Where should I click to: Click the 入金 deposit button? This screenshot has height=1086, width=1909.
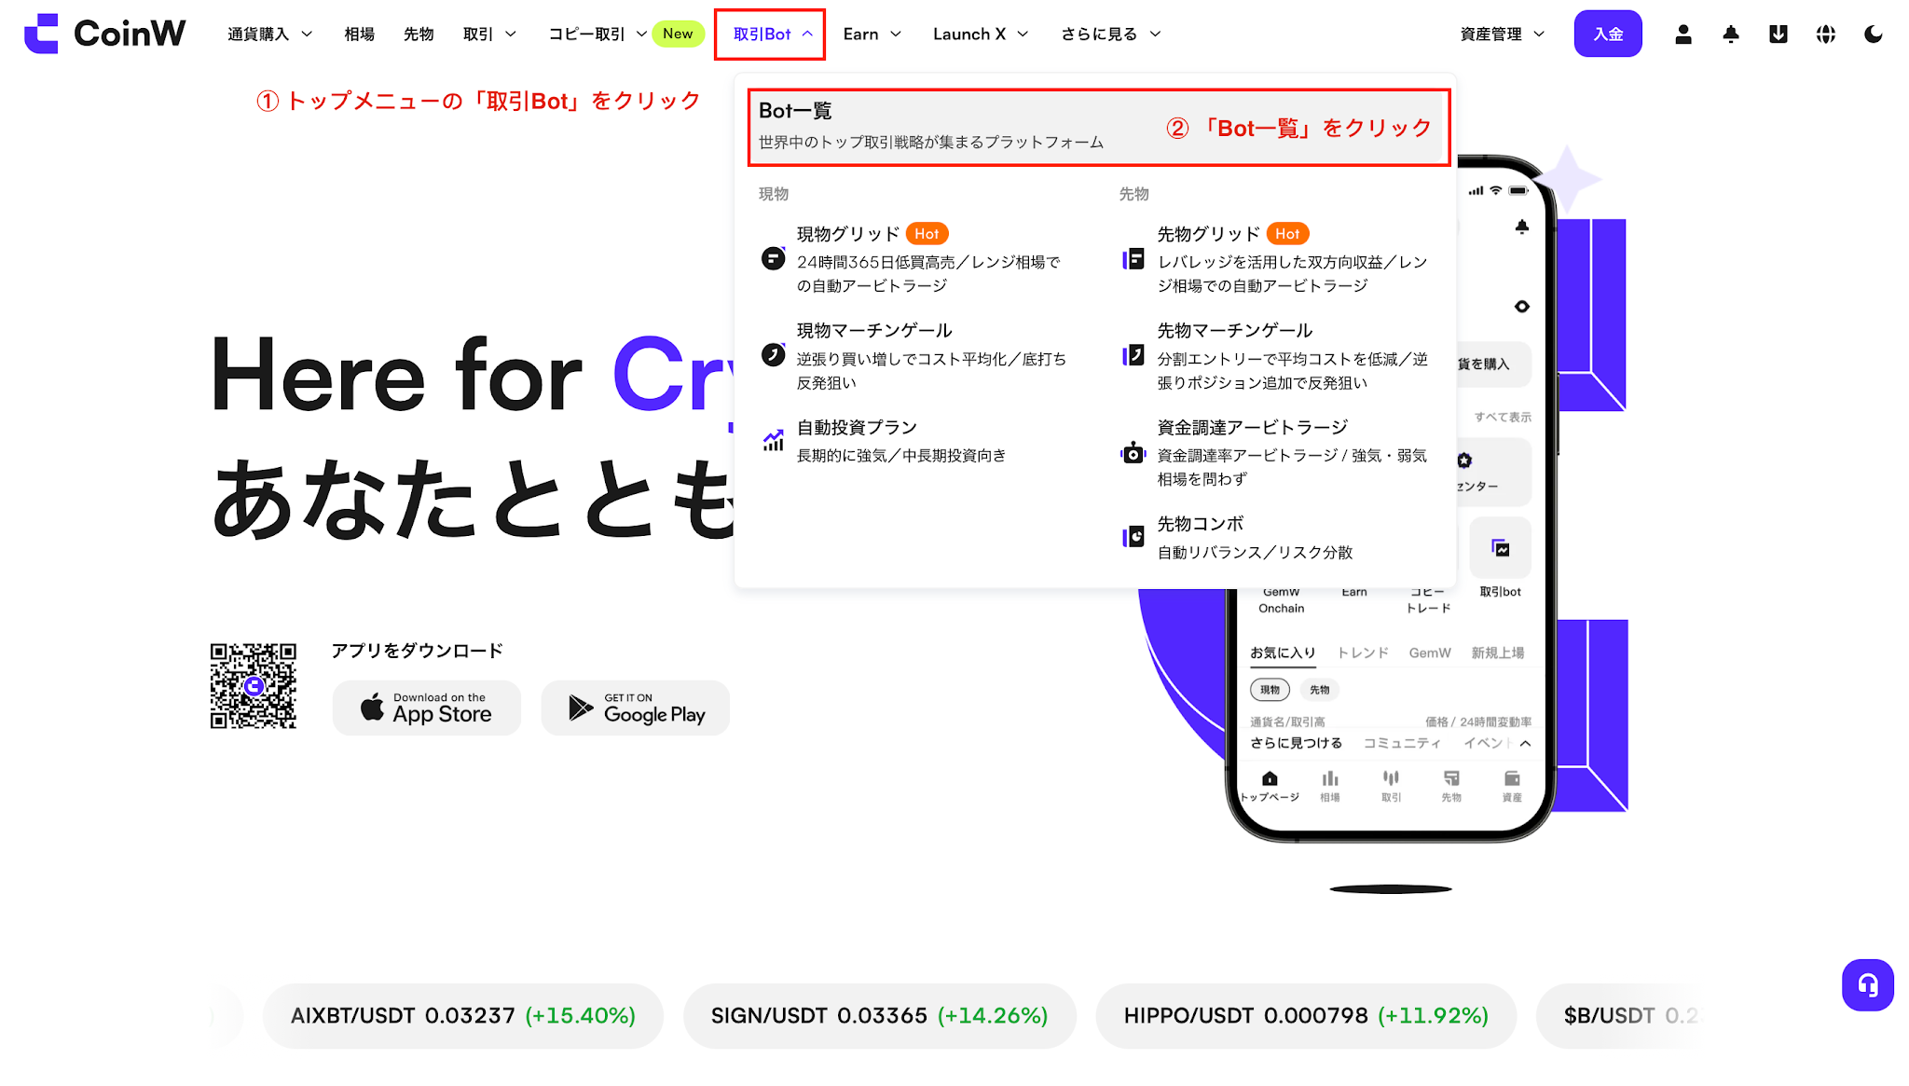coord(1608,34)
